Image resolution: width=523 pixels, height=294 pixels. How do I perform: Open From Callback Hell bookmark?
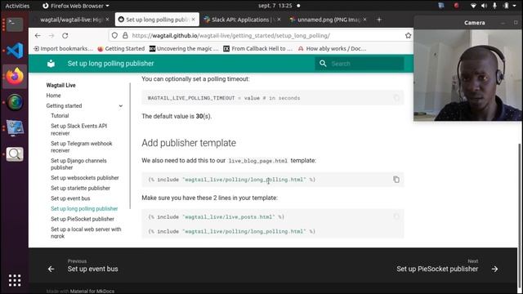[257, 49]
